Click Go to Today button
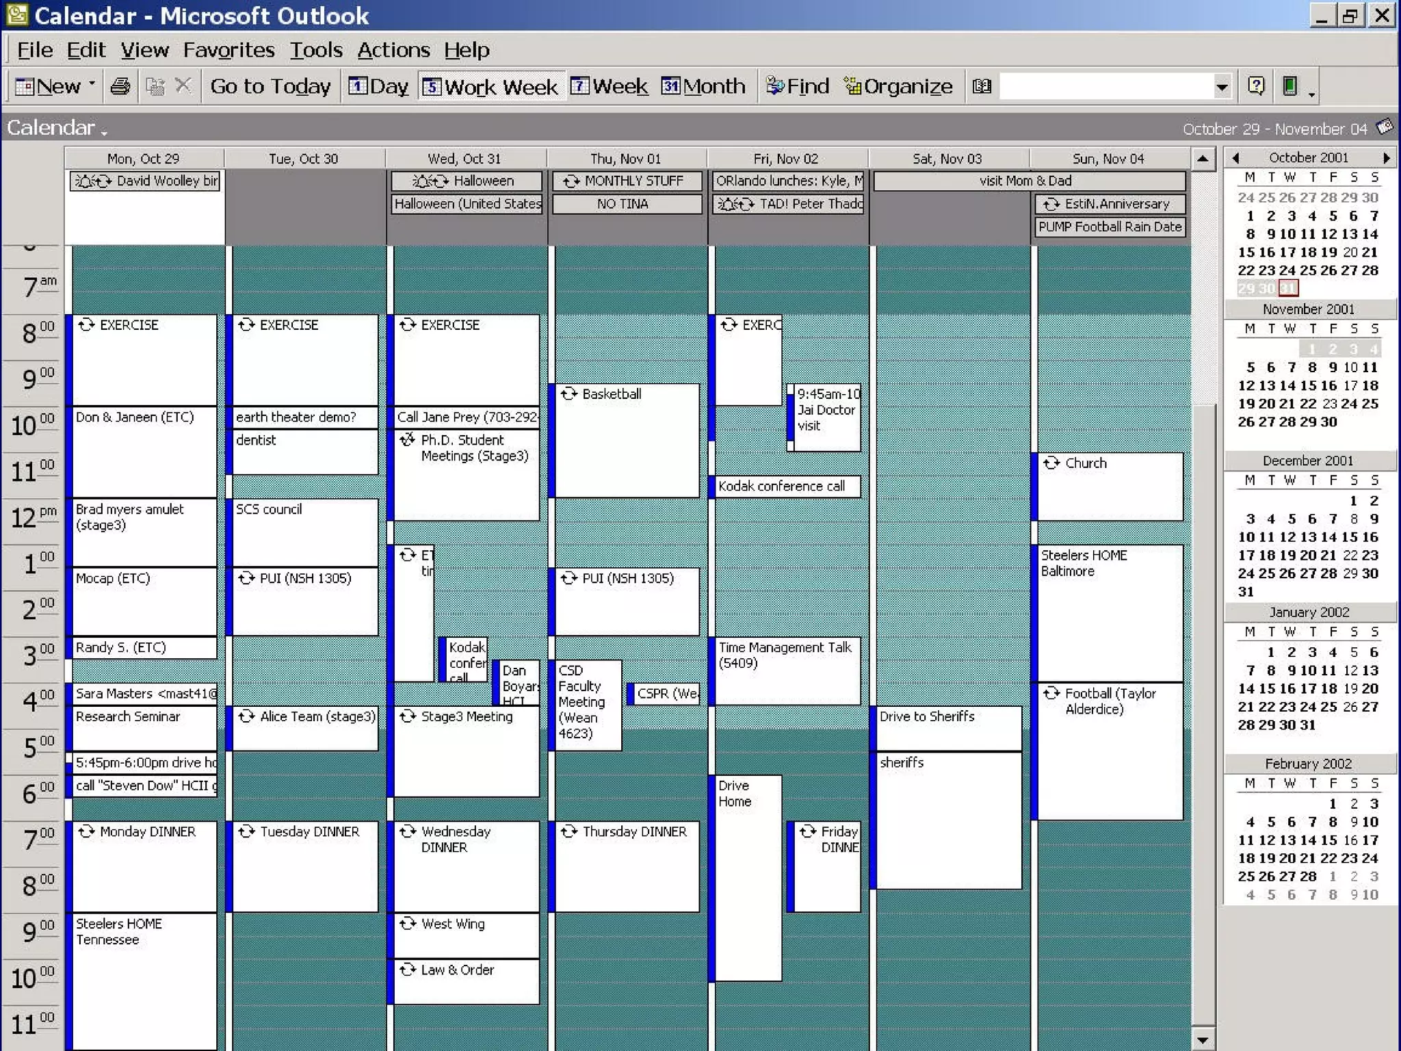This screenshot has width=1401, height=1051. click(x=270, y=86)
